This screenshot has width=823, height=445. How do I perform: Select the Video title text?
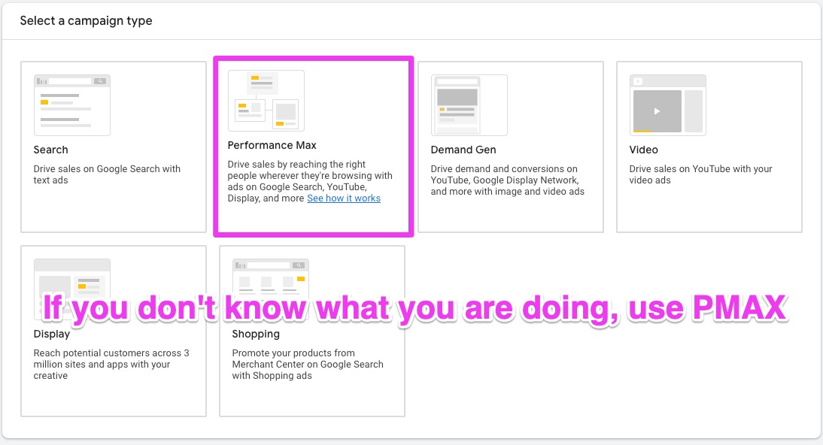click(x=643, y=150)
